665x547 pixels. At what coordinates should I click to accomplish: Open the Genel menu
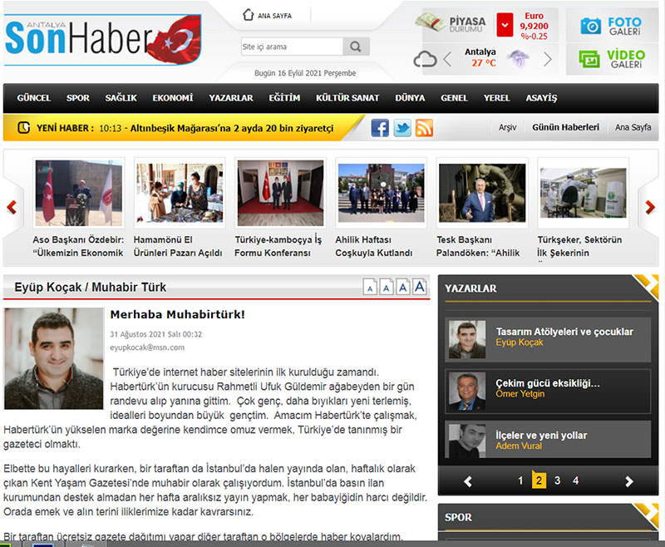click(x=454, y=98)
